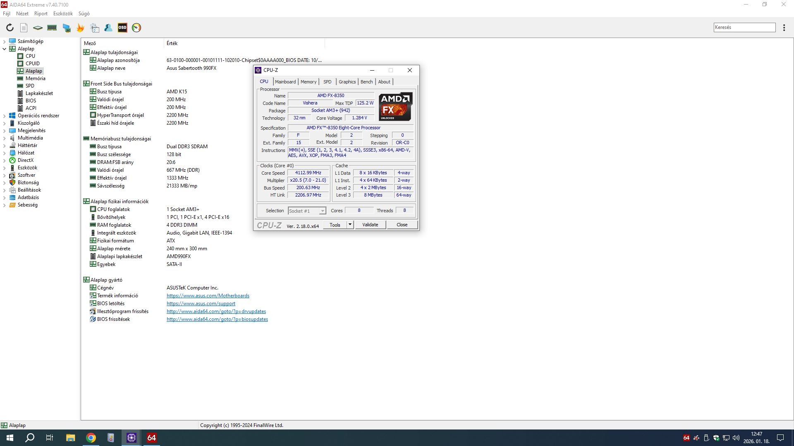Click the Keresés search field

pos(744,27)
